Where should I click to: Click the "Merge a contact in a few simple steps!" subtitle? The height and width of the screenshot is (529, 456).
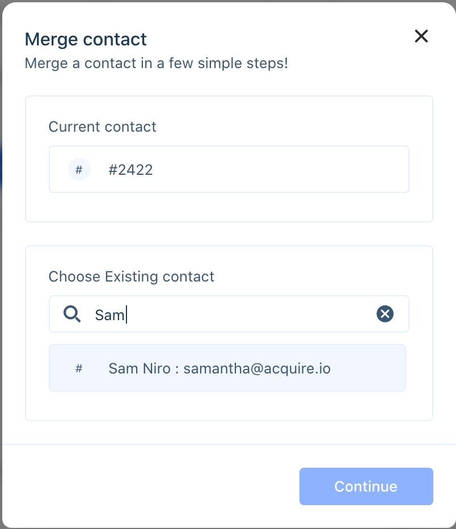pyautogui.click(x=157, y=64)
